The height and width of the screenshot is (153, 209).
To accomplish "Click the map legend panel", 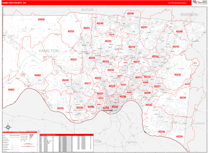I will [x=20, y=142].
